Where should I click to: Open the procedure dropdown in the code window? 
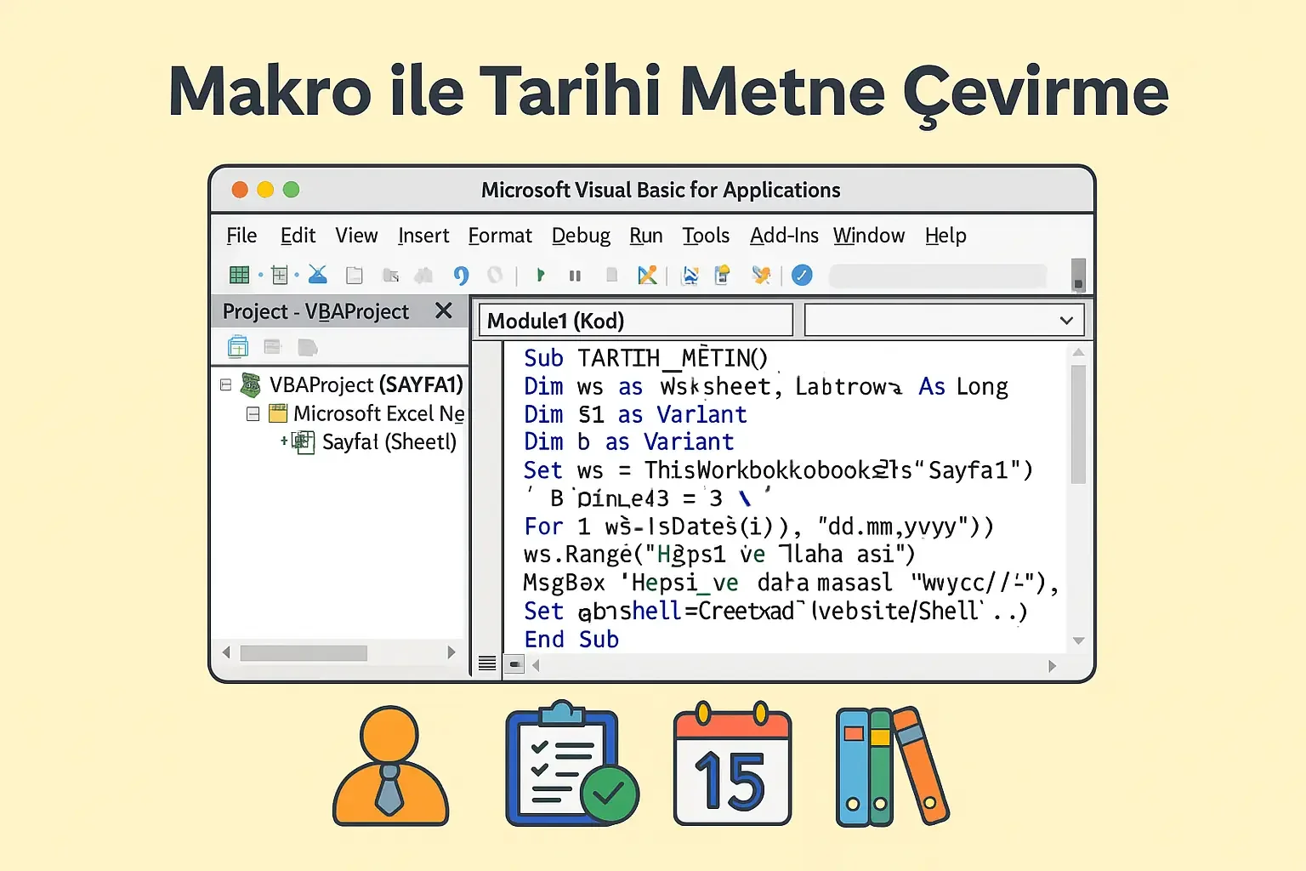1067,320
